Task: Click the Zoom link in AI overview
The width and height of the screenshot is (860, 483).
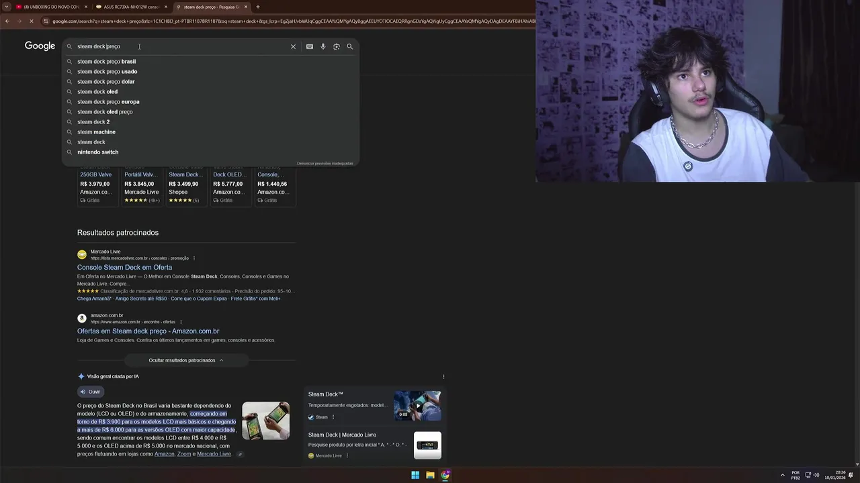Action: tap(184, 454)
